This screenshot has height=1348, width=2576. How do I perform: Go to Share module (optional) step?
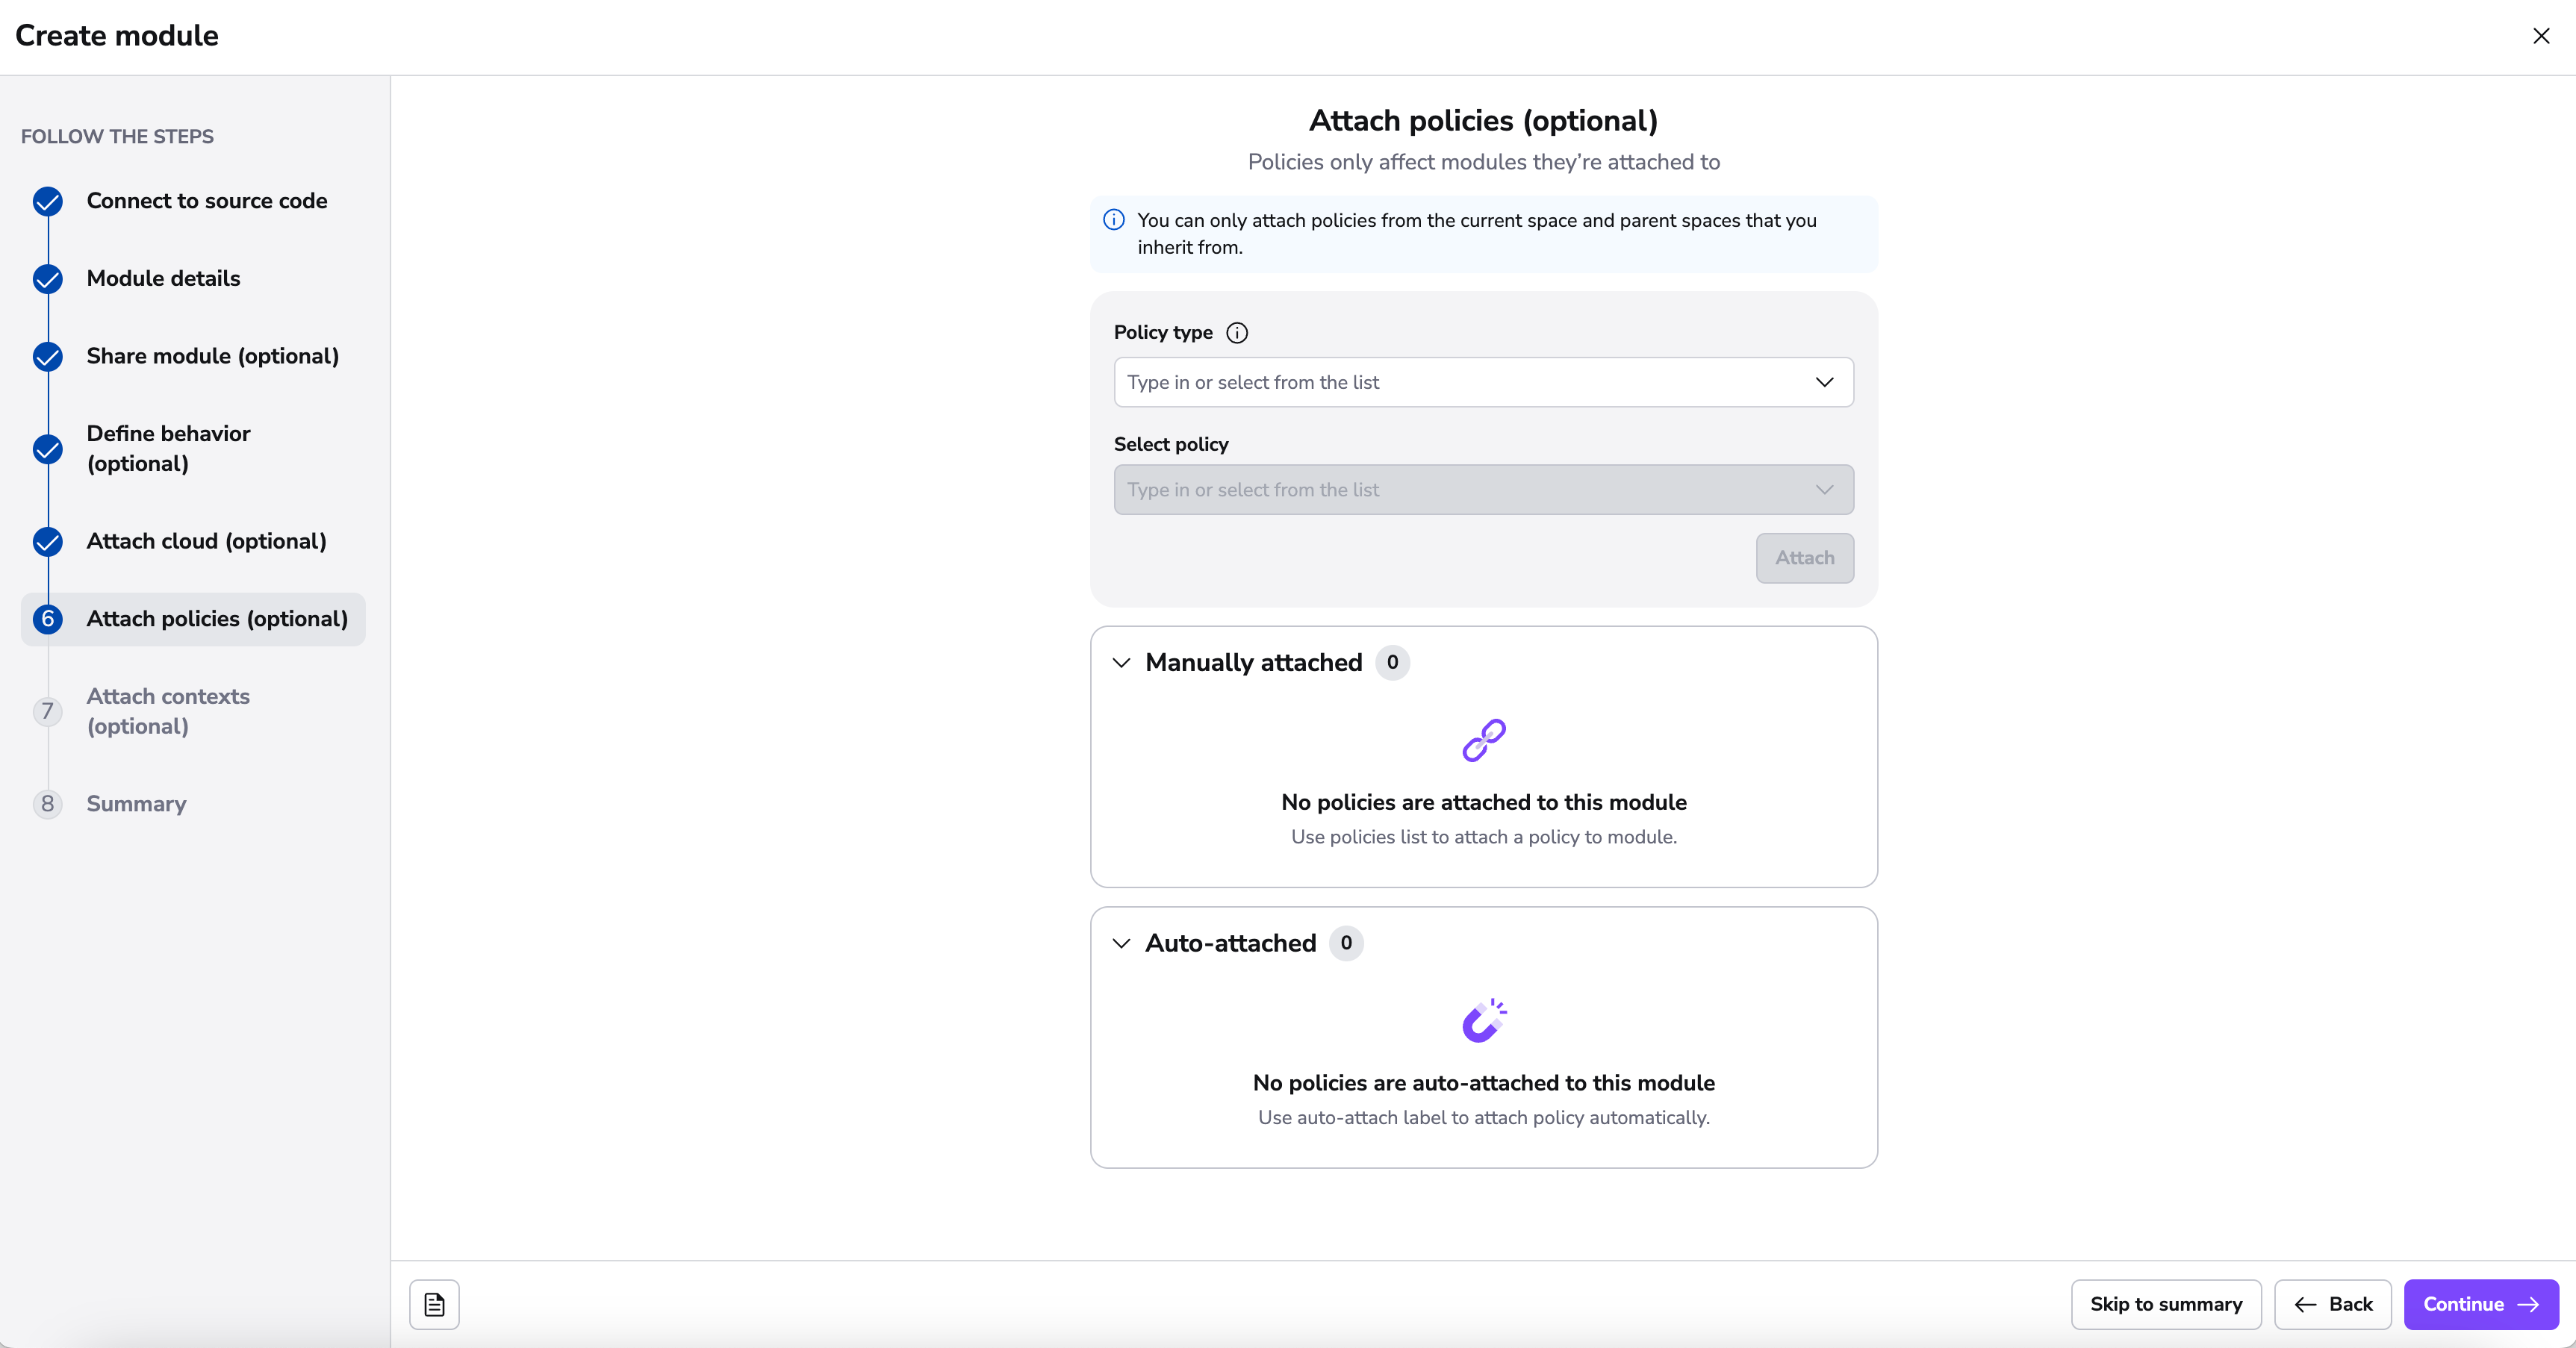212,356
